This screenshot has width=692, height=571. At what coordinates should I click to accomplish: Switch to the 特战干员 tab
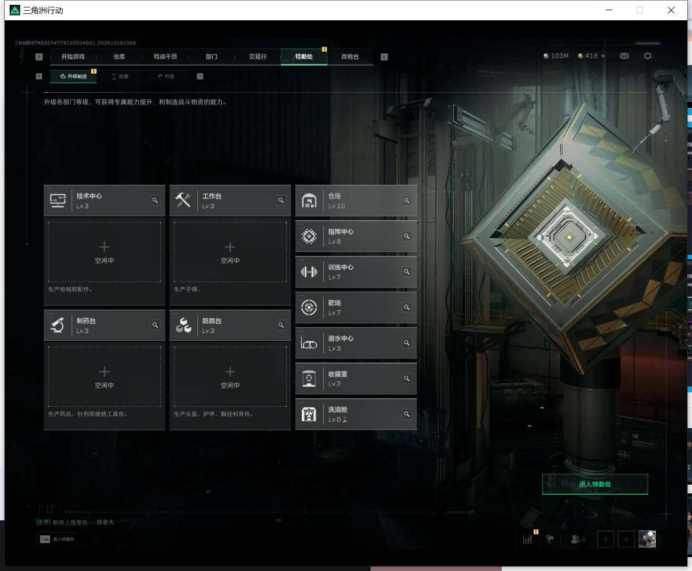coord(165,57)
